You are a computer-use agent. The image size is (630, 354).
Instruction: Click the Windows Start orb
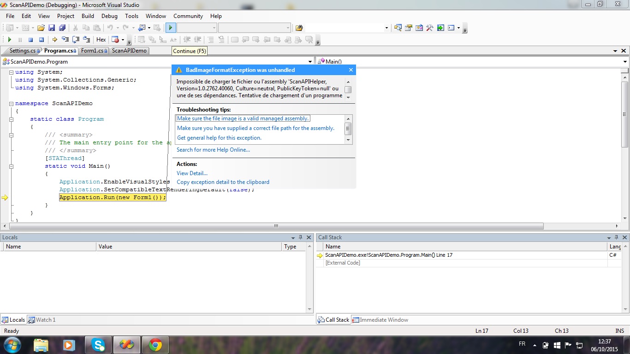pos(12,344)
